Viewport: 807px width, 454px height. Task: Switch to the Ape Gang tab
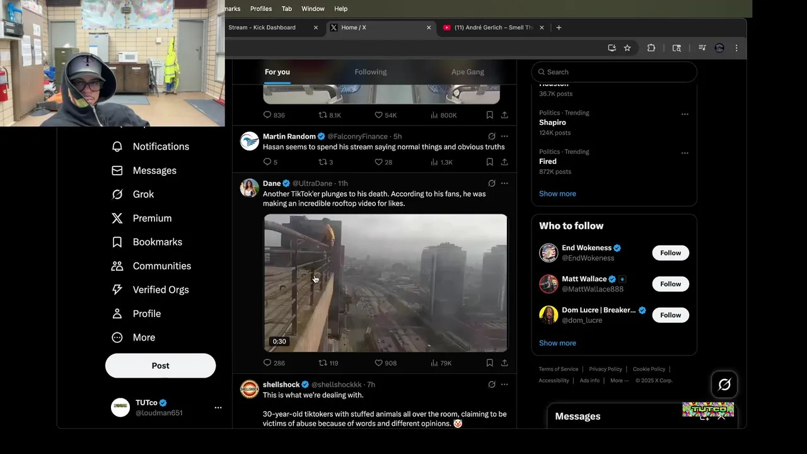point(468,72)
